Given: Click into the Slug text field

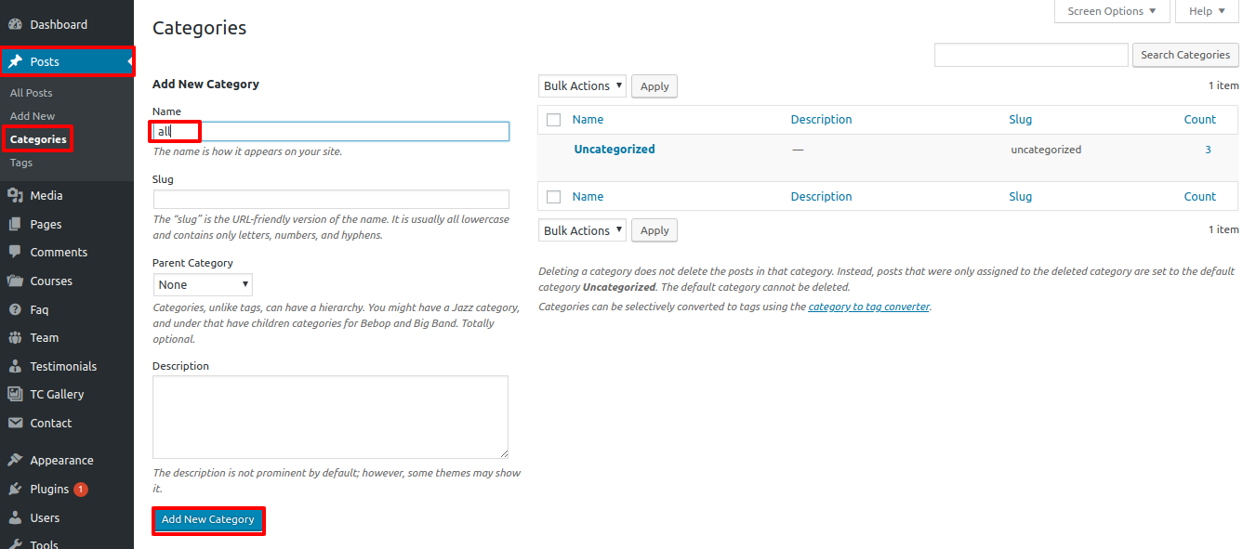Looking at the screenshot, I should pyautogui.click(x=331, y=200).
